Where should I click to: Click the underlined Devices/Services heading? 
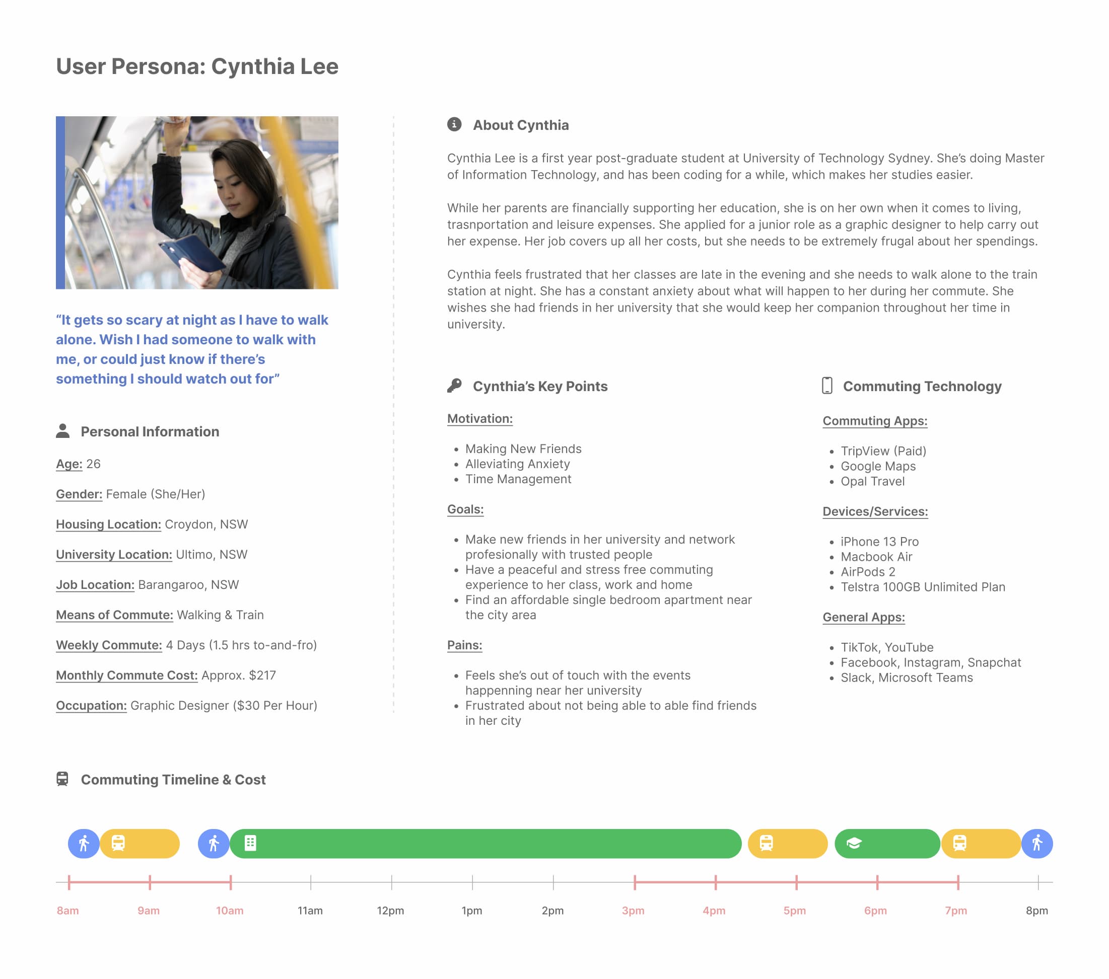tap(875, 511)
